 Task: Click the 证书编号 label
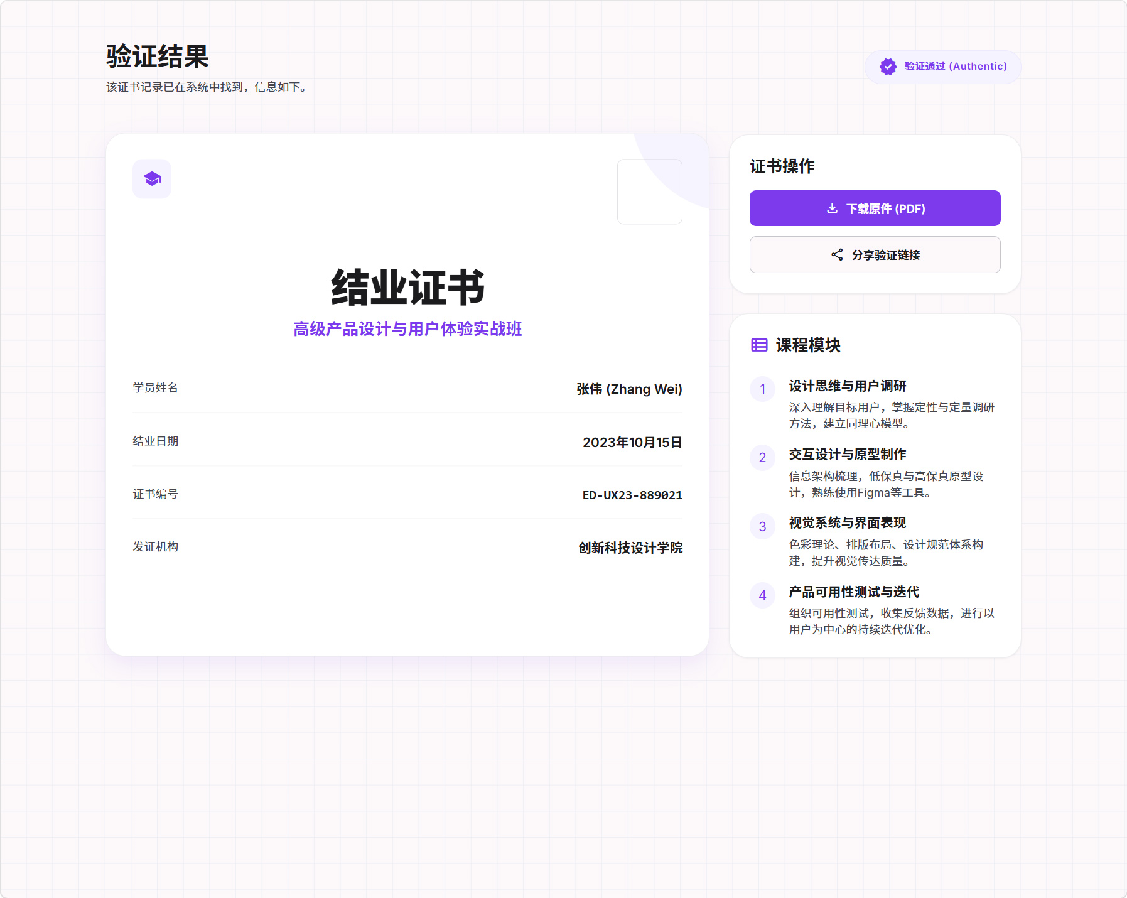coord(155,494)
